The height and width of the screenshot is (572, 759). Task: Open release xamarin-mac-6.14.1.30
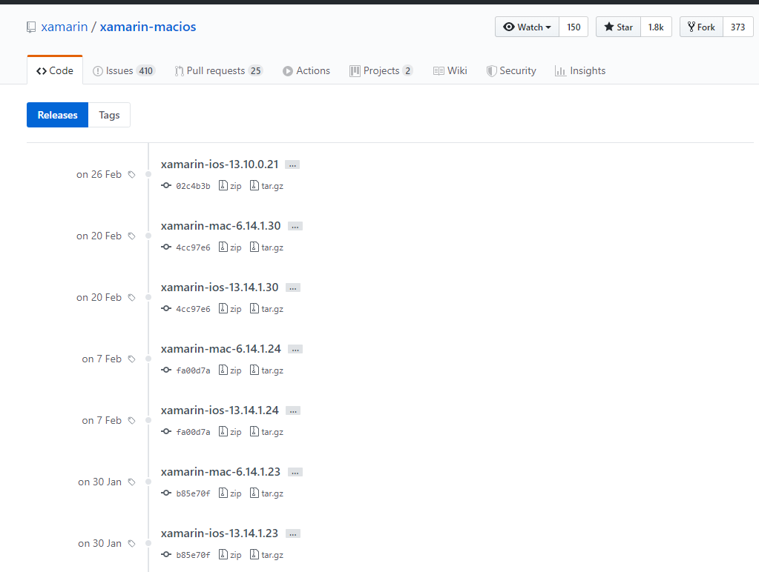221,226
